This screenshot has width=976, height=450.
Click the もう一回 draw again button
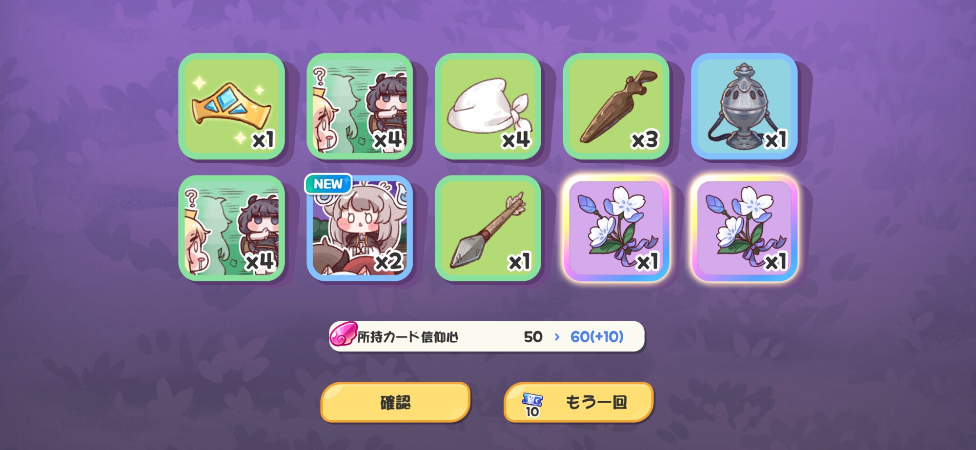coord(578,402)
